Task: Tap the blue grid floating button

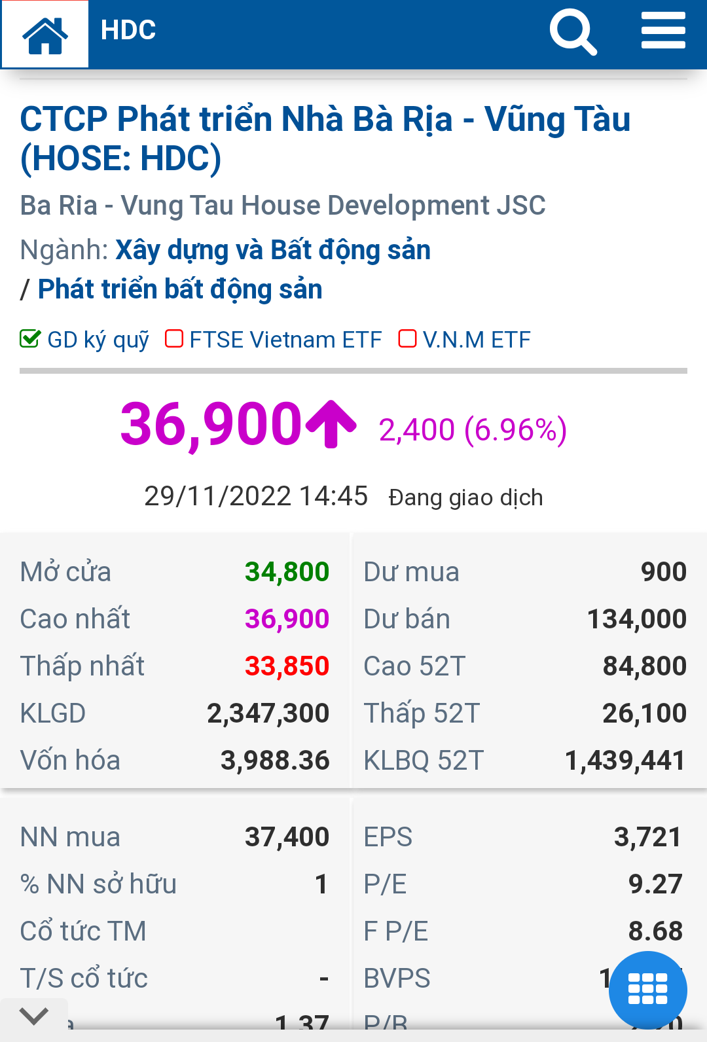Action: click(x=647, y=989)
